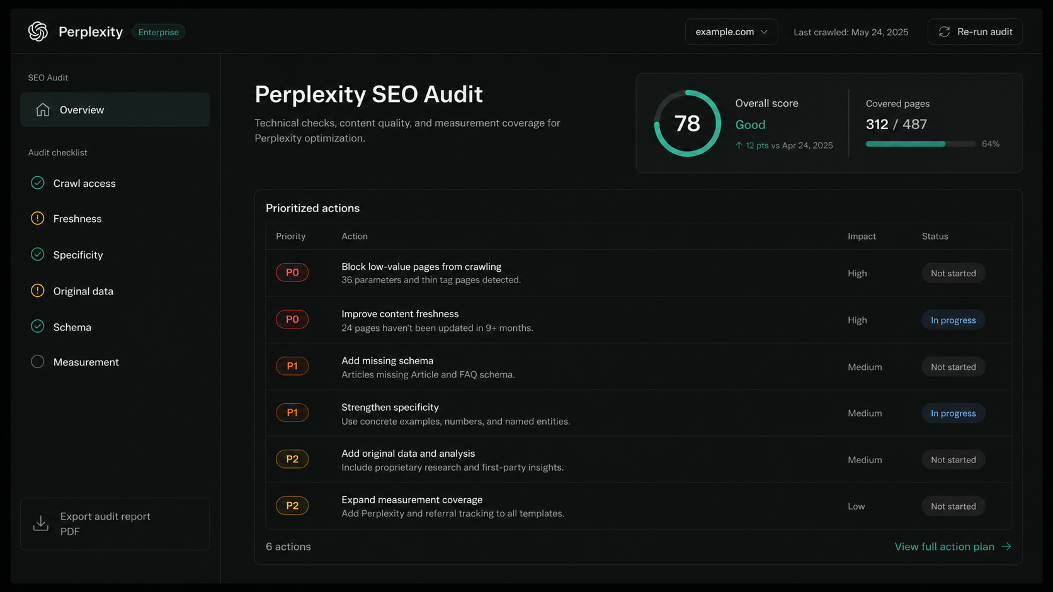Click the Prioritized actions heading

pyautogui.click(x=312, y=208)
